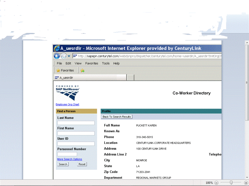Click the Co-Worker Directory heading

coord(192,93)
